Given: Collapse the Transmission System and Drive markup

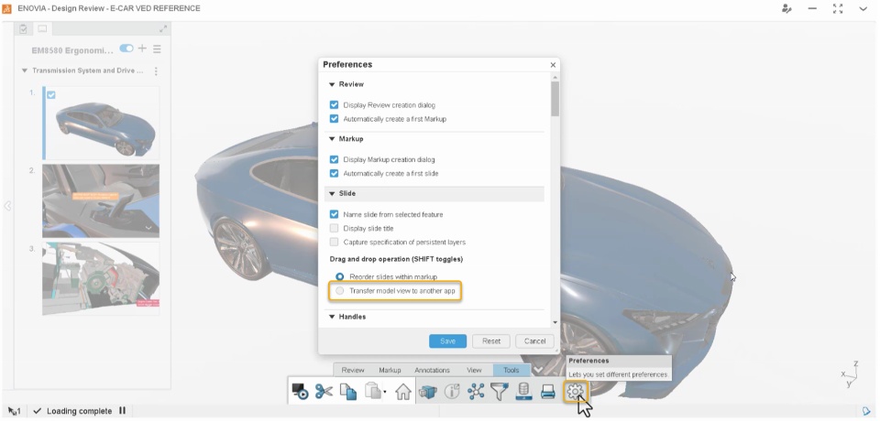Looking at the screenshot, I should point(24,71).
